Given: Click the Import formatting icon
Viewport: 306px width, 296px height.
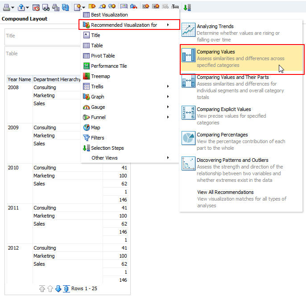Looking at the screenshot, I should click(134, 7).
